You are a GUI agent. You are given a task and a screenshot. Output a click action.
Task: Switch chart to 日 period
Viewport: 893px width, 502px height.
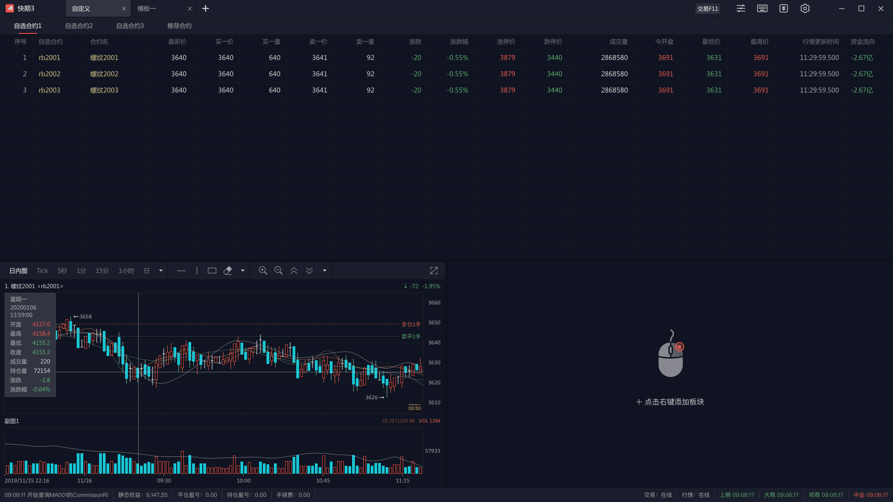tap(147, 271)
